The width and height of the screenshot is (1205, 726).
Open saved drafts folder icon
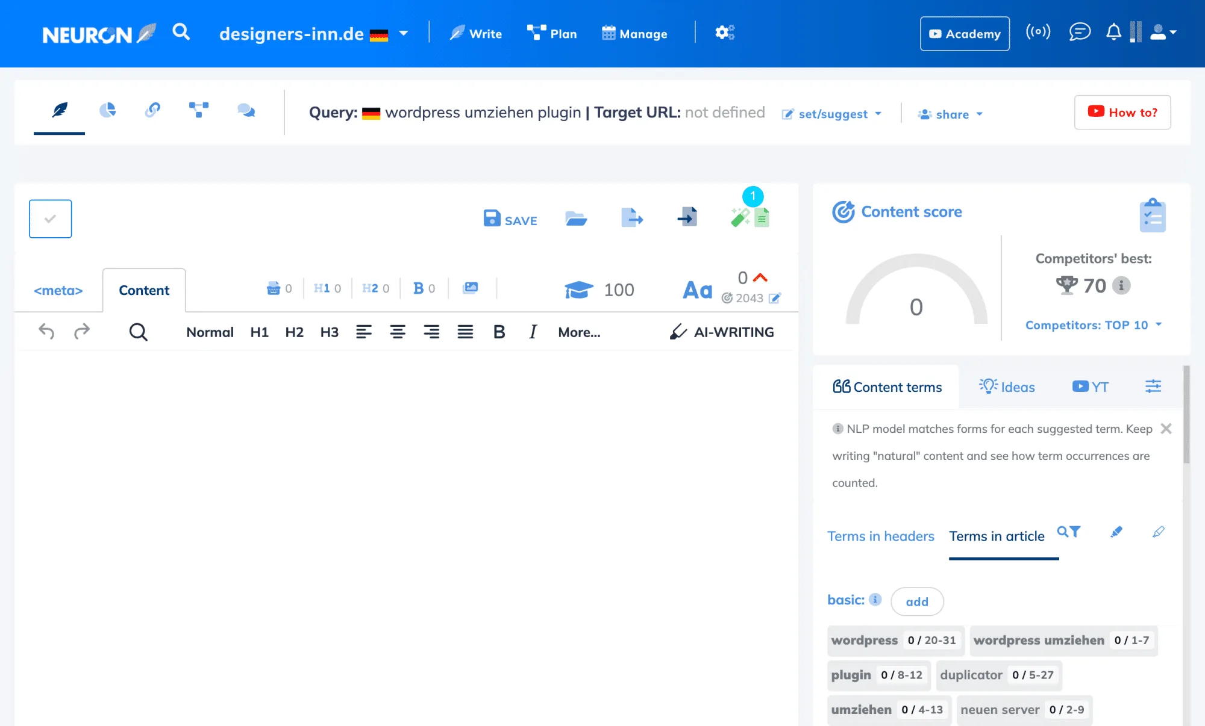(576, 219)
